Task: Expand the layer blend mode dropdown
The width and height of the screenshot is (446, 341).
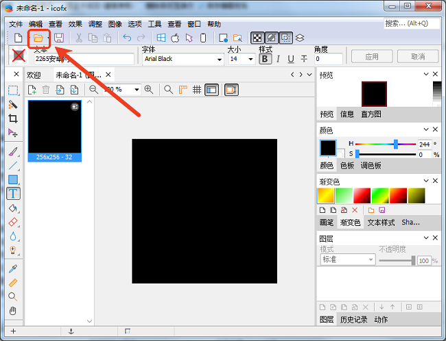Action: 371,260
